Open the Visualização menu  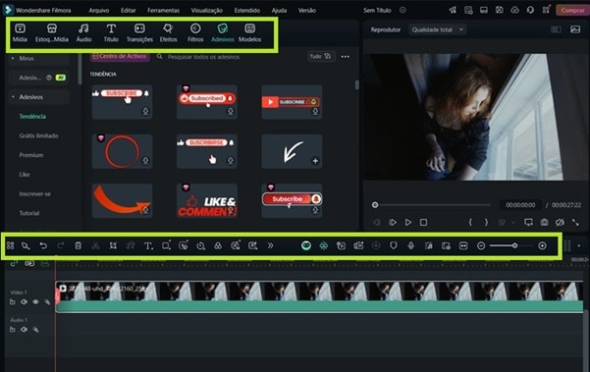(x=206, y=10)
